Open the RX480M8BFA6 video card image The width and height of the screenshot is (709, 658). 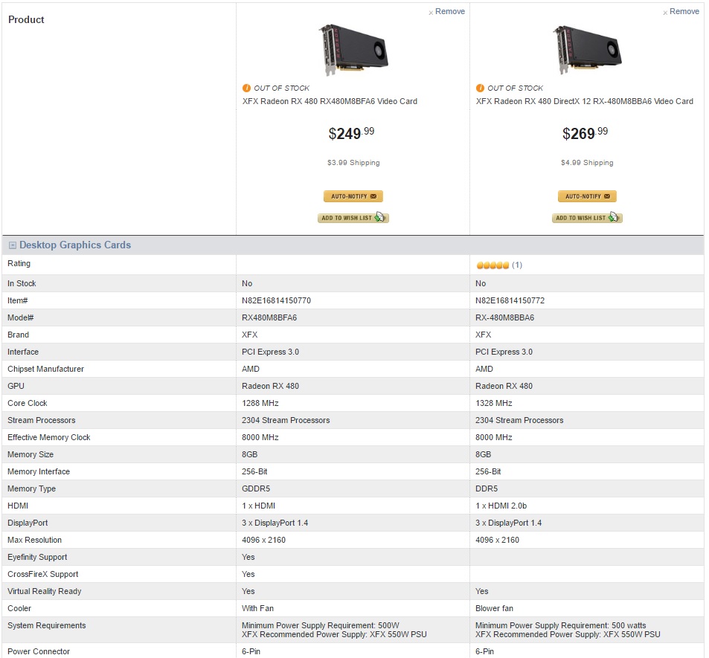point(353,49)
